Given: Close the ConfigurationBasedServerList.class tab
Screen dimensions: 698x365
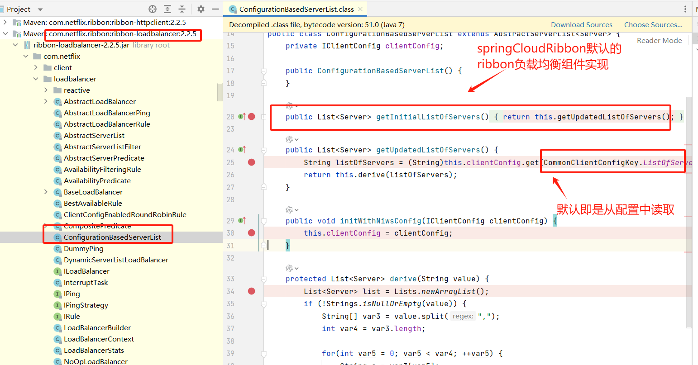Looking at the screenshot, I should coord(360,9).
